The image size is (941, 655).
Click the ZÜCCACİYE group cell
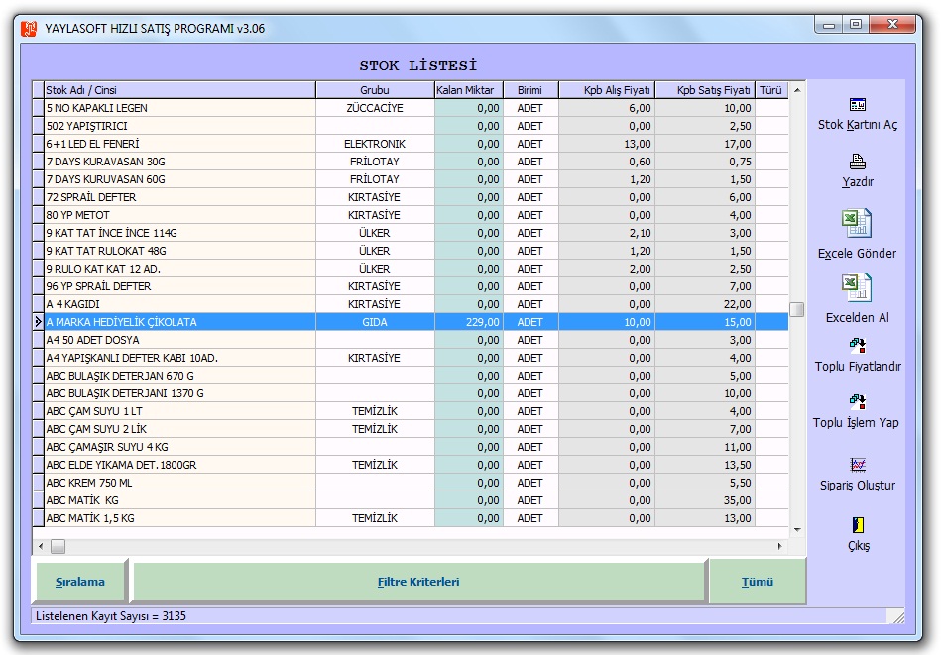[375, 108]
